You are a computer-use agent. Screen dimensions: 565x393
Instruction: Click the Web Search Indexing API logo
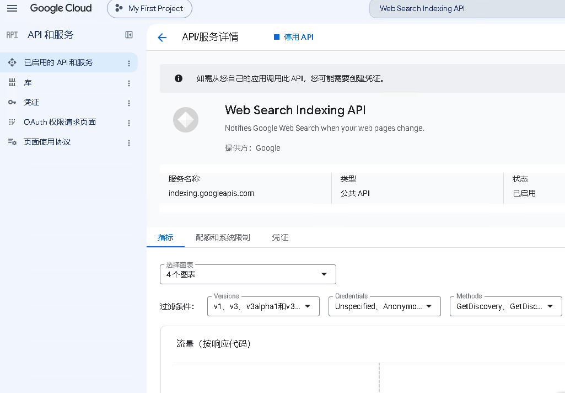pos(186,120)
